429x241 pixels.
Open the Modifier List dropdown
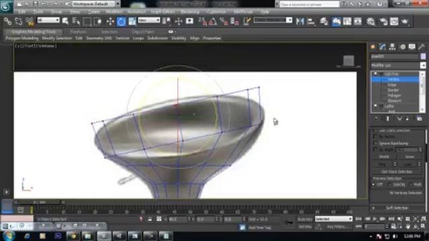(398, 66)
